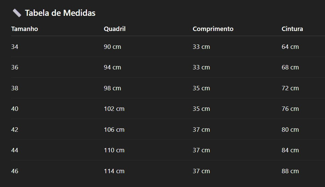
Task: Select the size 42 cell
Action: pos(15,130)
